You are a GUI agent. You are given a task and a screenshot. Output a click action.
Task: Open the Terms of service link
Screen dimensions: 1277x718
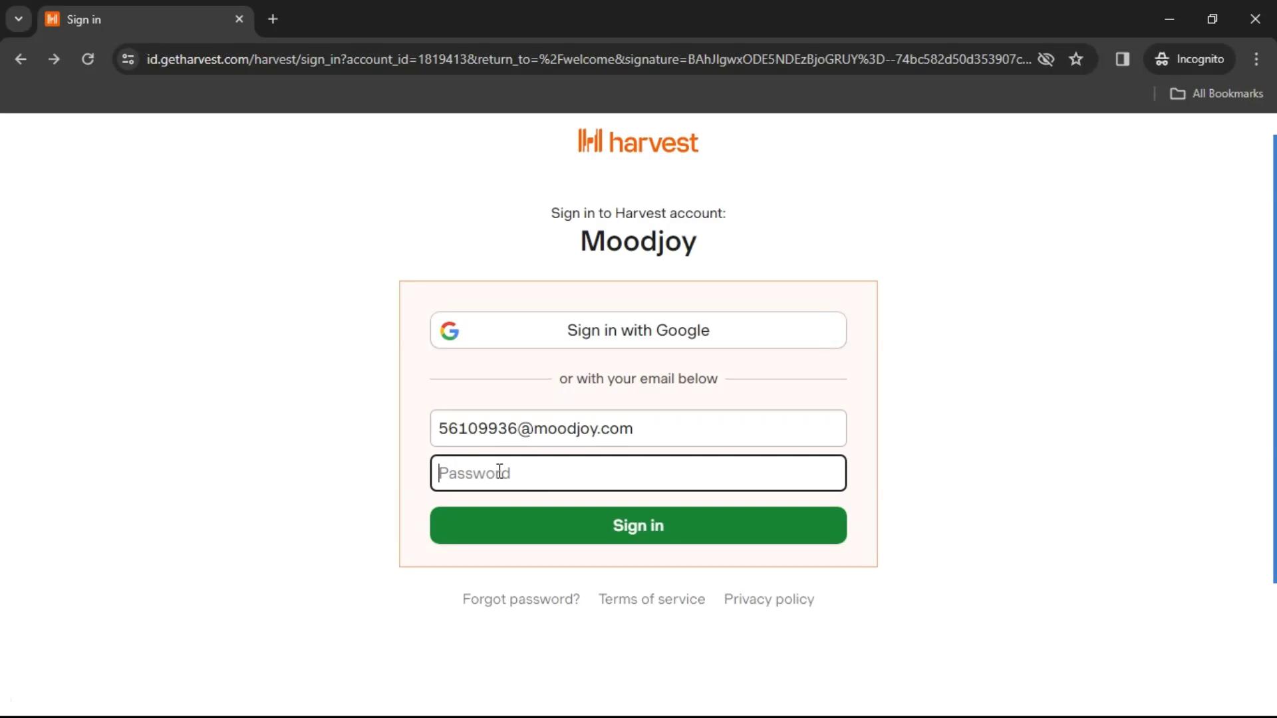(652, 599)
